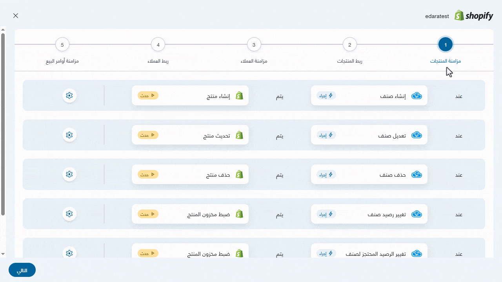Select the تحديث منتج action card
The height and width of the screenshot is (282, 502).
pyautogui.click(x=190, y=135)
